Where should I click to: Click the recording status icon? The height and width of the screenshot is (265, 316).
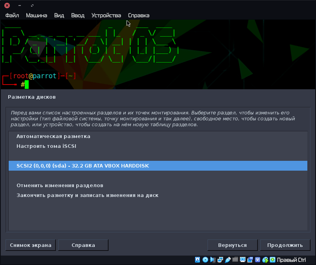pyautogui.click(x=250, y=259)
